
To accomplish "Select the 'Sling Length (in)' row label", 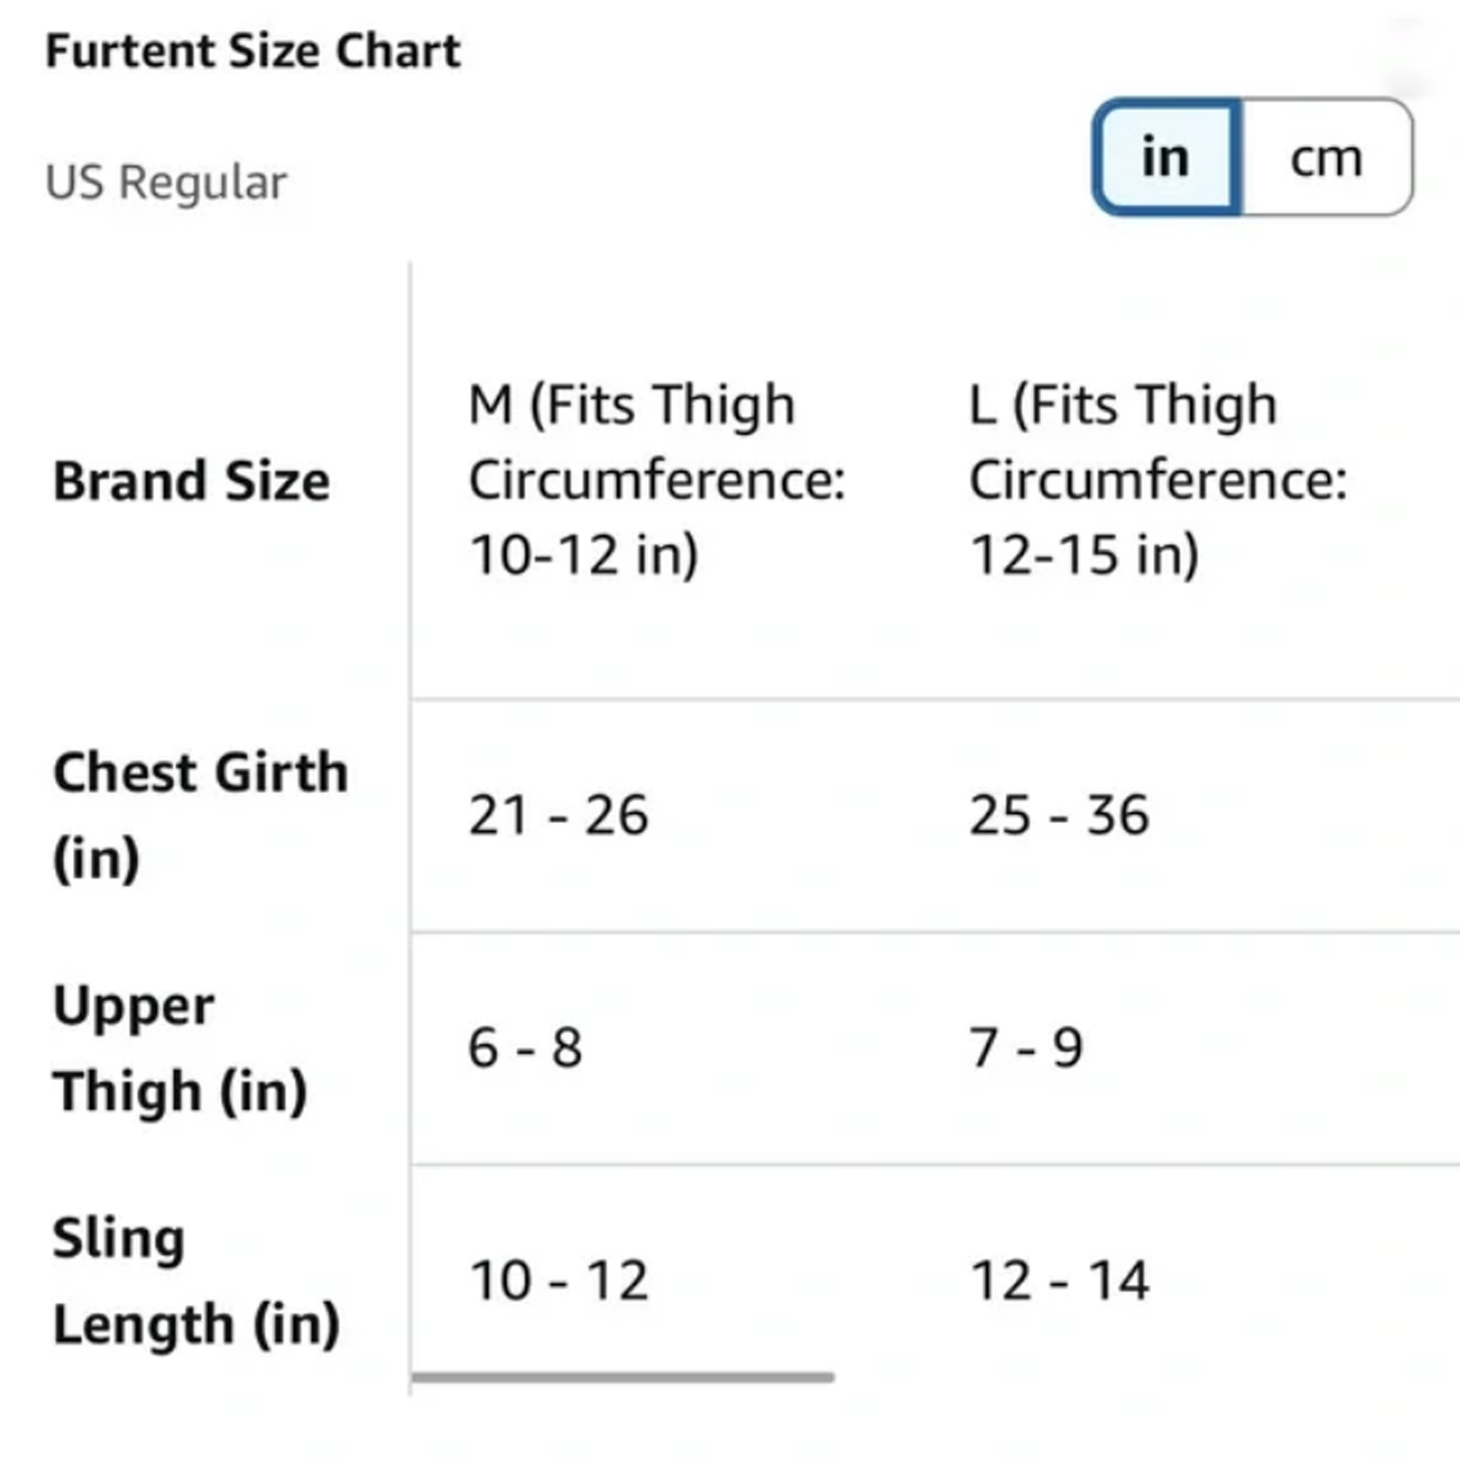I will 196,1281.
